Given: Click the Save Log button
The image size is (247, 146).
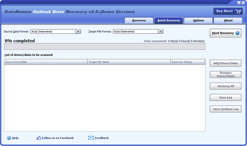Looking at the screenshot, I should click(x=225, y=97).
